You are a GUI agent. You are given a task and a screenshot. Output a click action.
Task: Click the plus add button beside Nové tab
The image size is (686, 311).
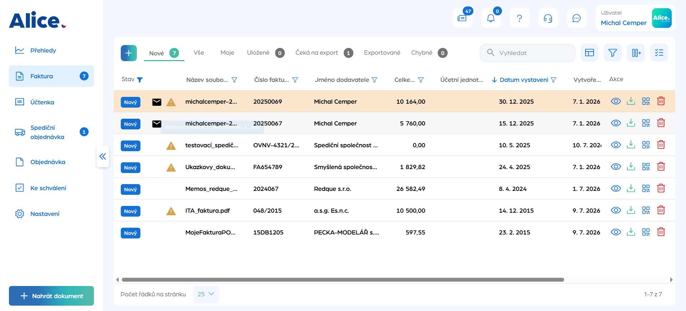pos(129,53)
